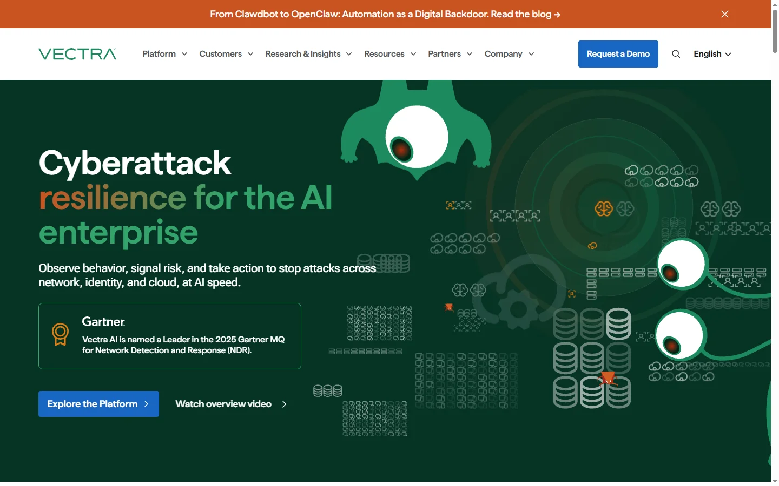The width and height of the screenshot is (779, 486).
Task: Click the Gartner award ribbon icon
Action: tap(60, 334)
